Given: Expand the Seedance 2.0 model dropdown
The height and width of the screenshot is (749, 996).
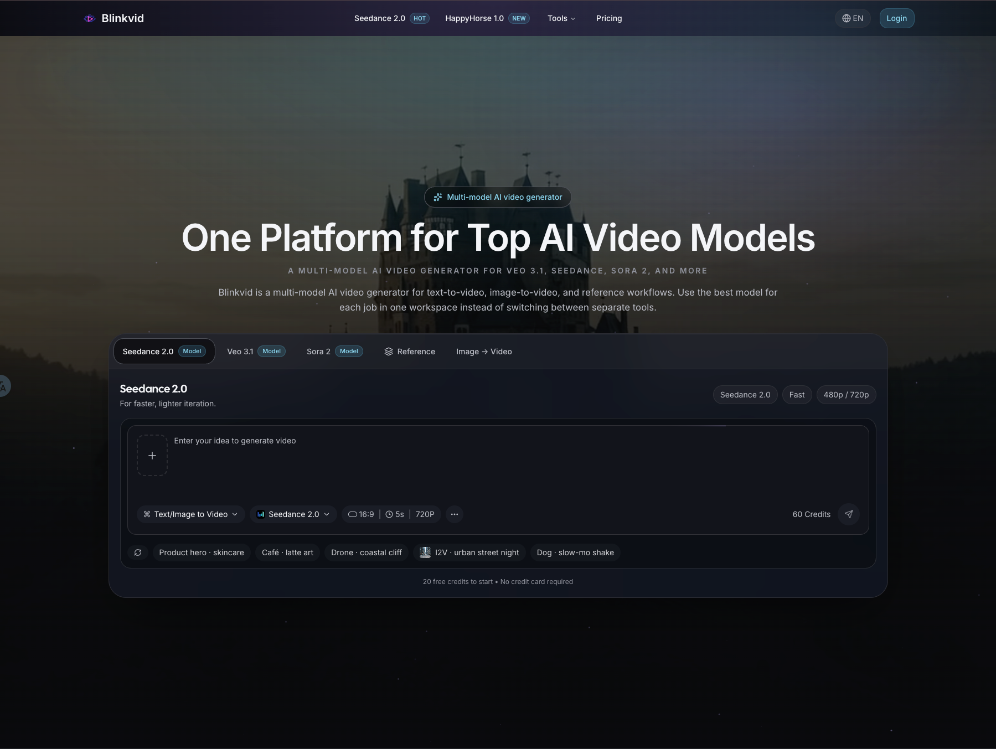Looking at the screenshot, I should (x=293, y=514).
